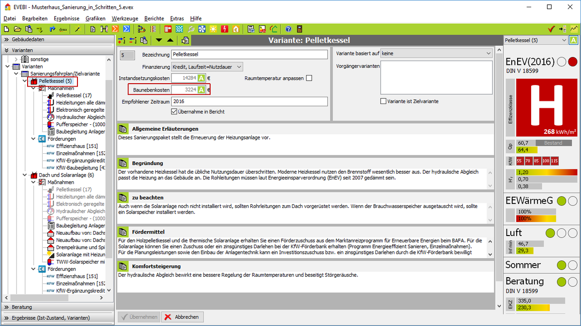Screen dimensions: 581x326
Task: Open the Finanzierung dropdown
Action: point(207,66)
